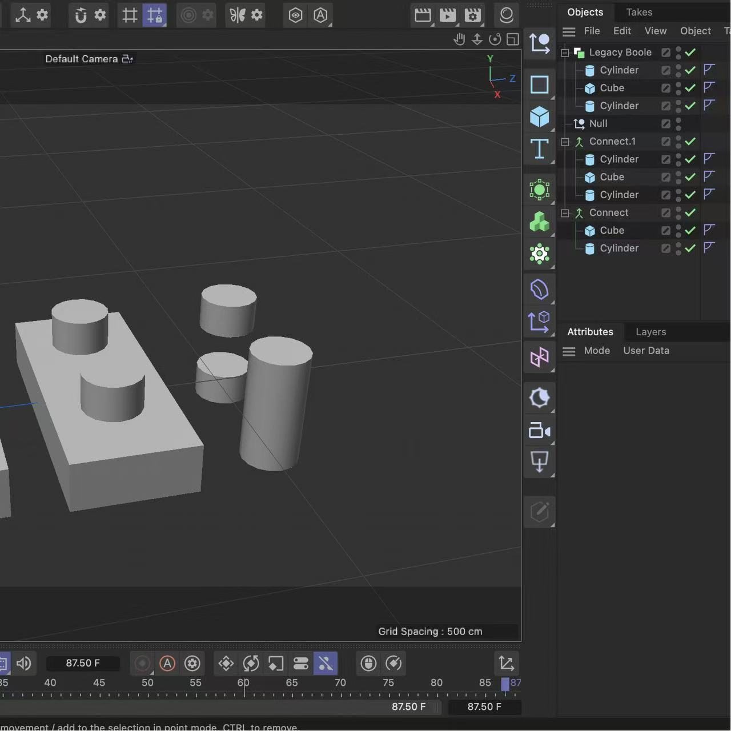Open the View menu in Objects panel

(x=655, y=31)
